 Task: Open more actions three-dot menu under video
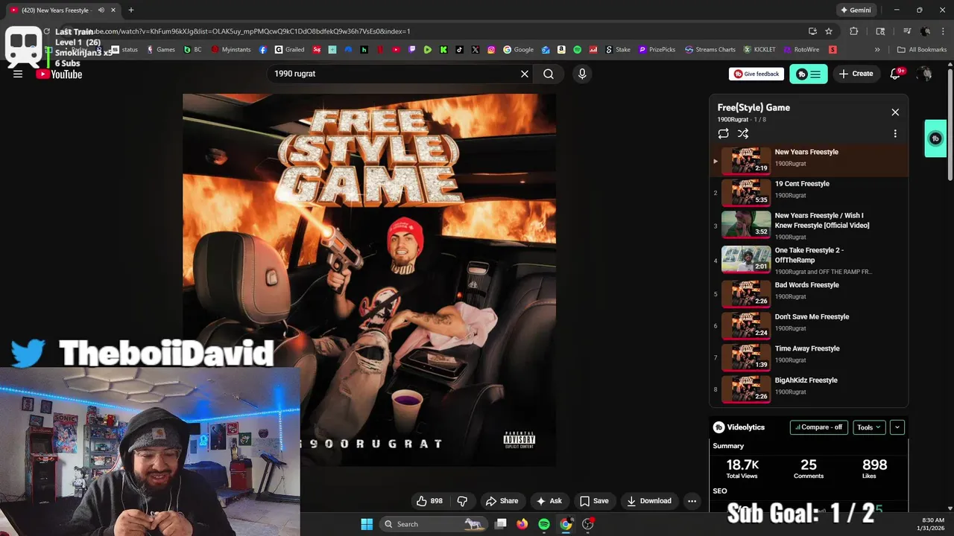pyautogui.click(x=692, y=501)
